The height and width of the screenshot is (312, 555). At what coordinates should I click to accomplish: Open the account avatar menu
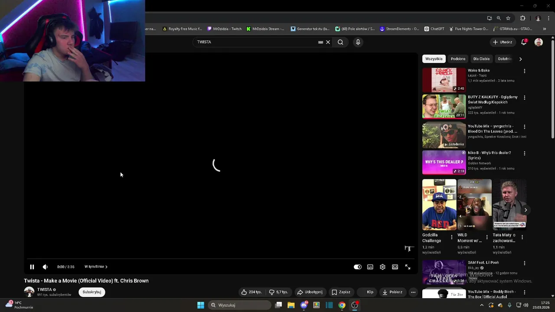coord(539,42)
